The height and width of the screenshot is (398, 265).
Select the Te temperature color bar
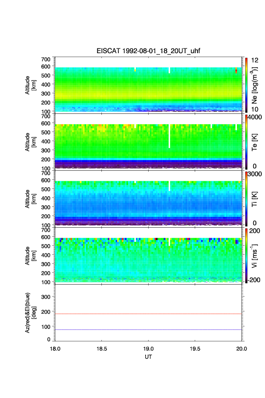pyautogui.click(x=246, y=142)
